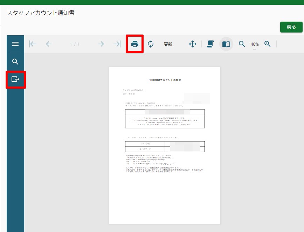Open the hamburger menu in the sidebar

click(x=15, y=44)
